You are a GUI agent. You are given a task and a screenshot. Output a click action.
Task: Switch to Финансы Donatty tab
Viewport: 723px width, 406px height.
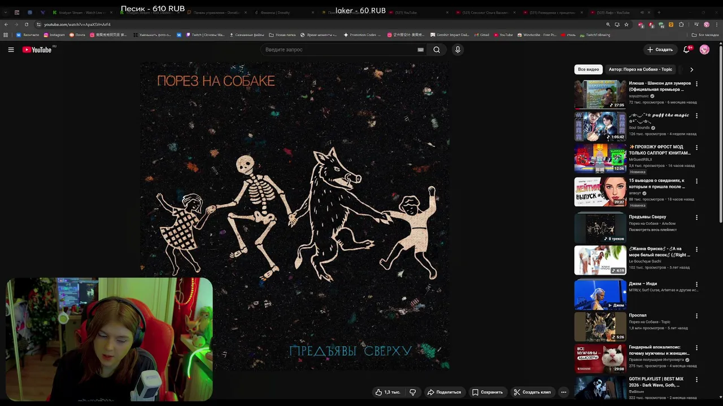[x=284, y=12]
